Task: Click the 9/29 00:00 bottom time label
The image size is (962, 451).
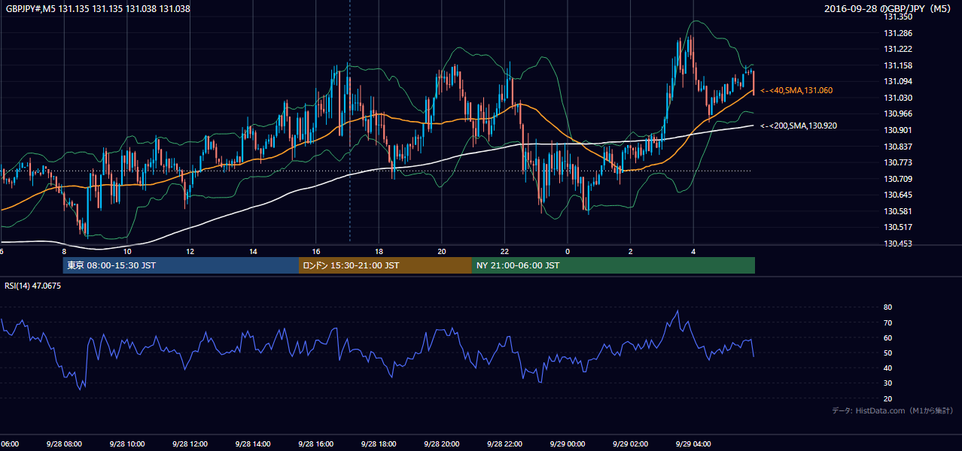Action: coord(568,444)
